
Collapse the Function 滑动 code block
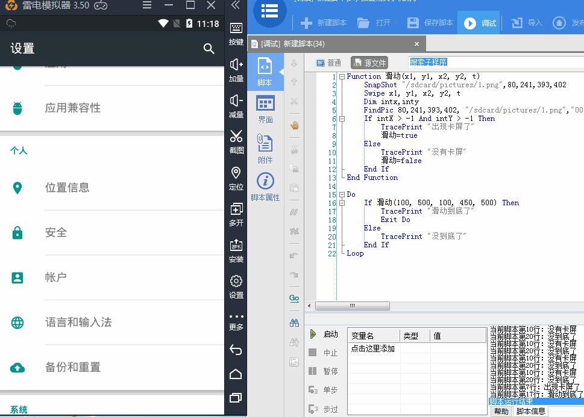(x=342, y=76)
